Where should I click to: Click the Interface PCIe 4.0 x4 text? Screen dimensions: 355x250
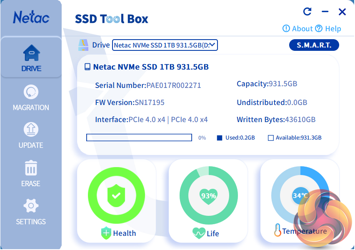151,120
